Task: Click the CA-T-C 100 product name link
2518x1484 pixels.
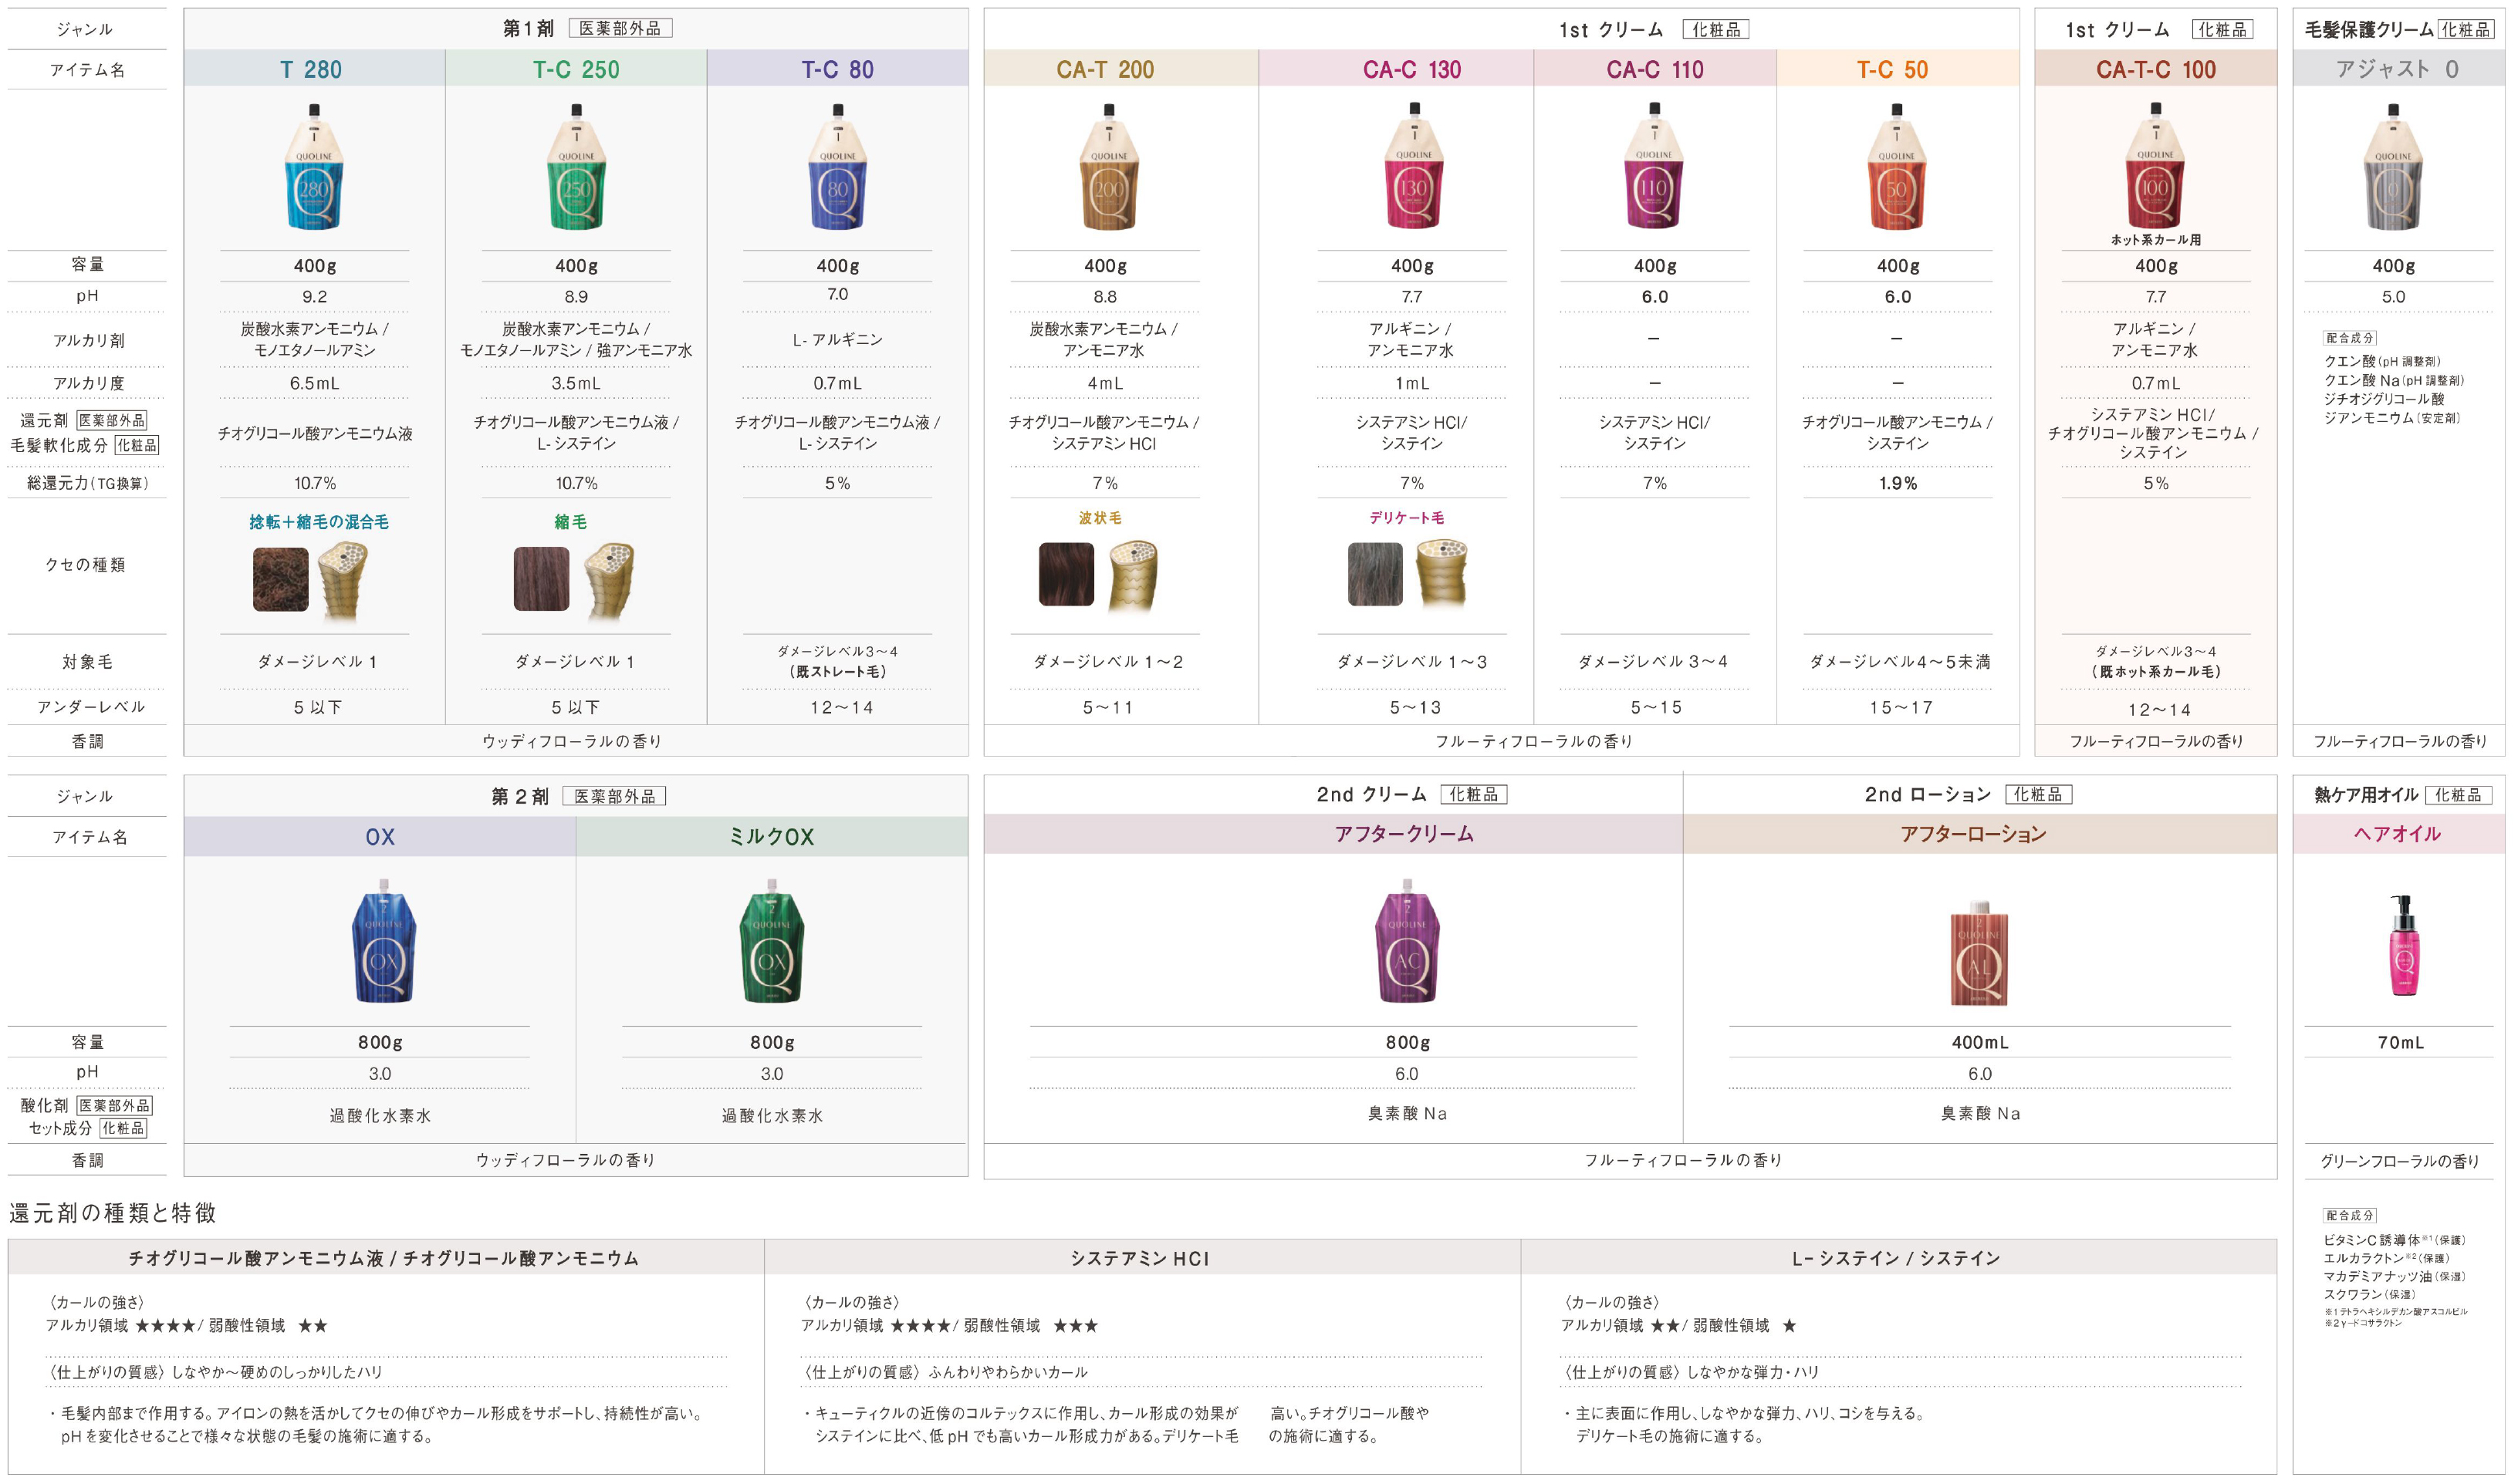Action: (2156, 71)
